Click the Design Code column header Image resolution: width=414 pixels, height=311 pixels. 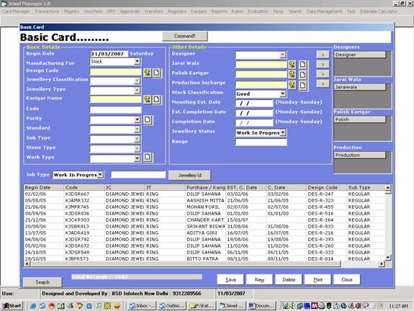326,187
